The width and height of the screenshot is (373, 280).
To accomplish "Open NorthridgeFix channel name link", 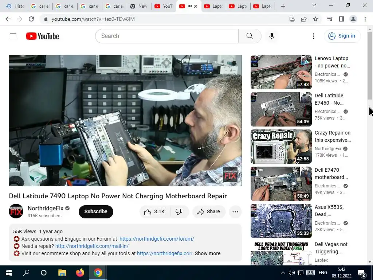I will tap(46, 208).
